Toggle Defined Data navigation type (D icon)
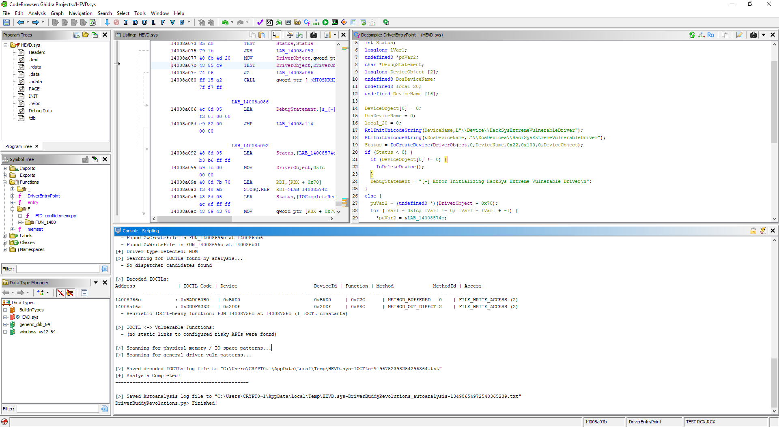The image size is (779, 427). pos(135,22)
